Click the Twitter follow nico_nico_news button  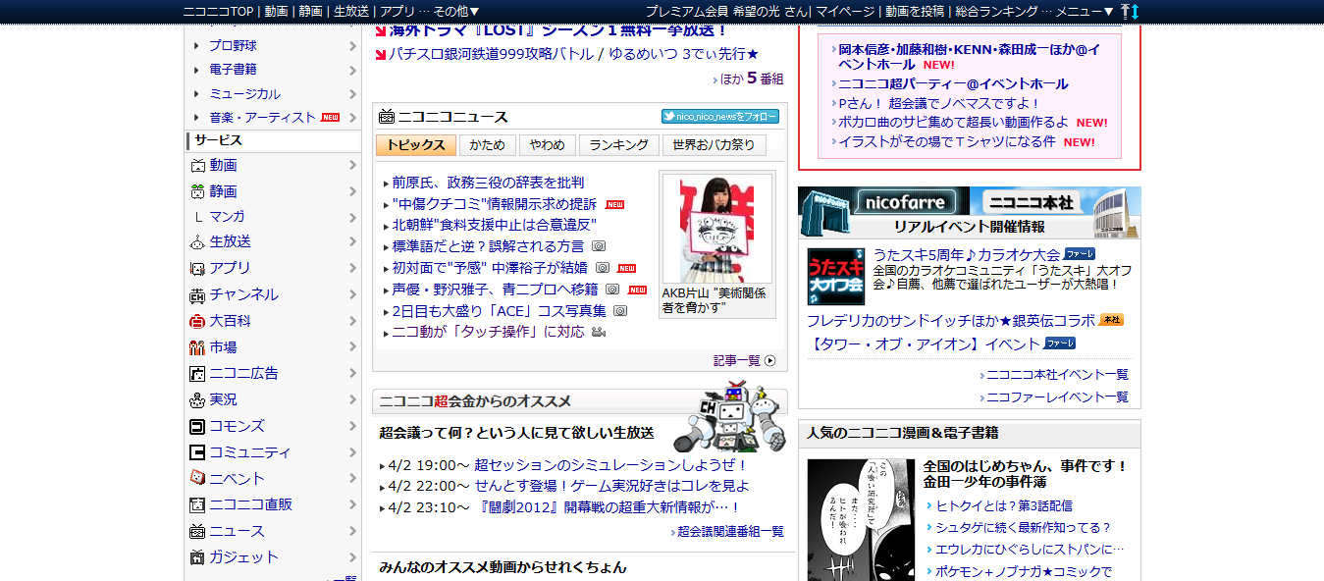(720, 117)
